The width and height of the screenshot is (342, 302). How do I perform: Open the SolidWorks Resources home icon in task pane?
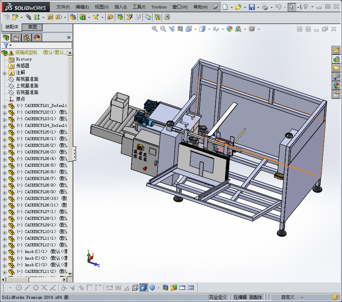pos(336,50)
